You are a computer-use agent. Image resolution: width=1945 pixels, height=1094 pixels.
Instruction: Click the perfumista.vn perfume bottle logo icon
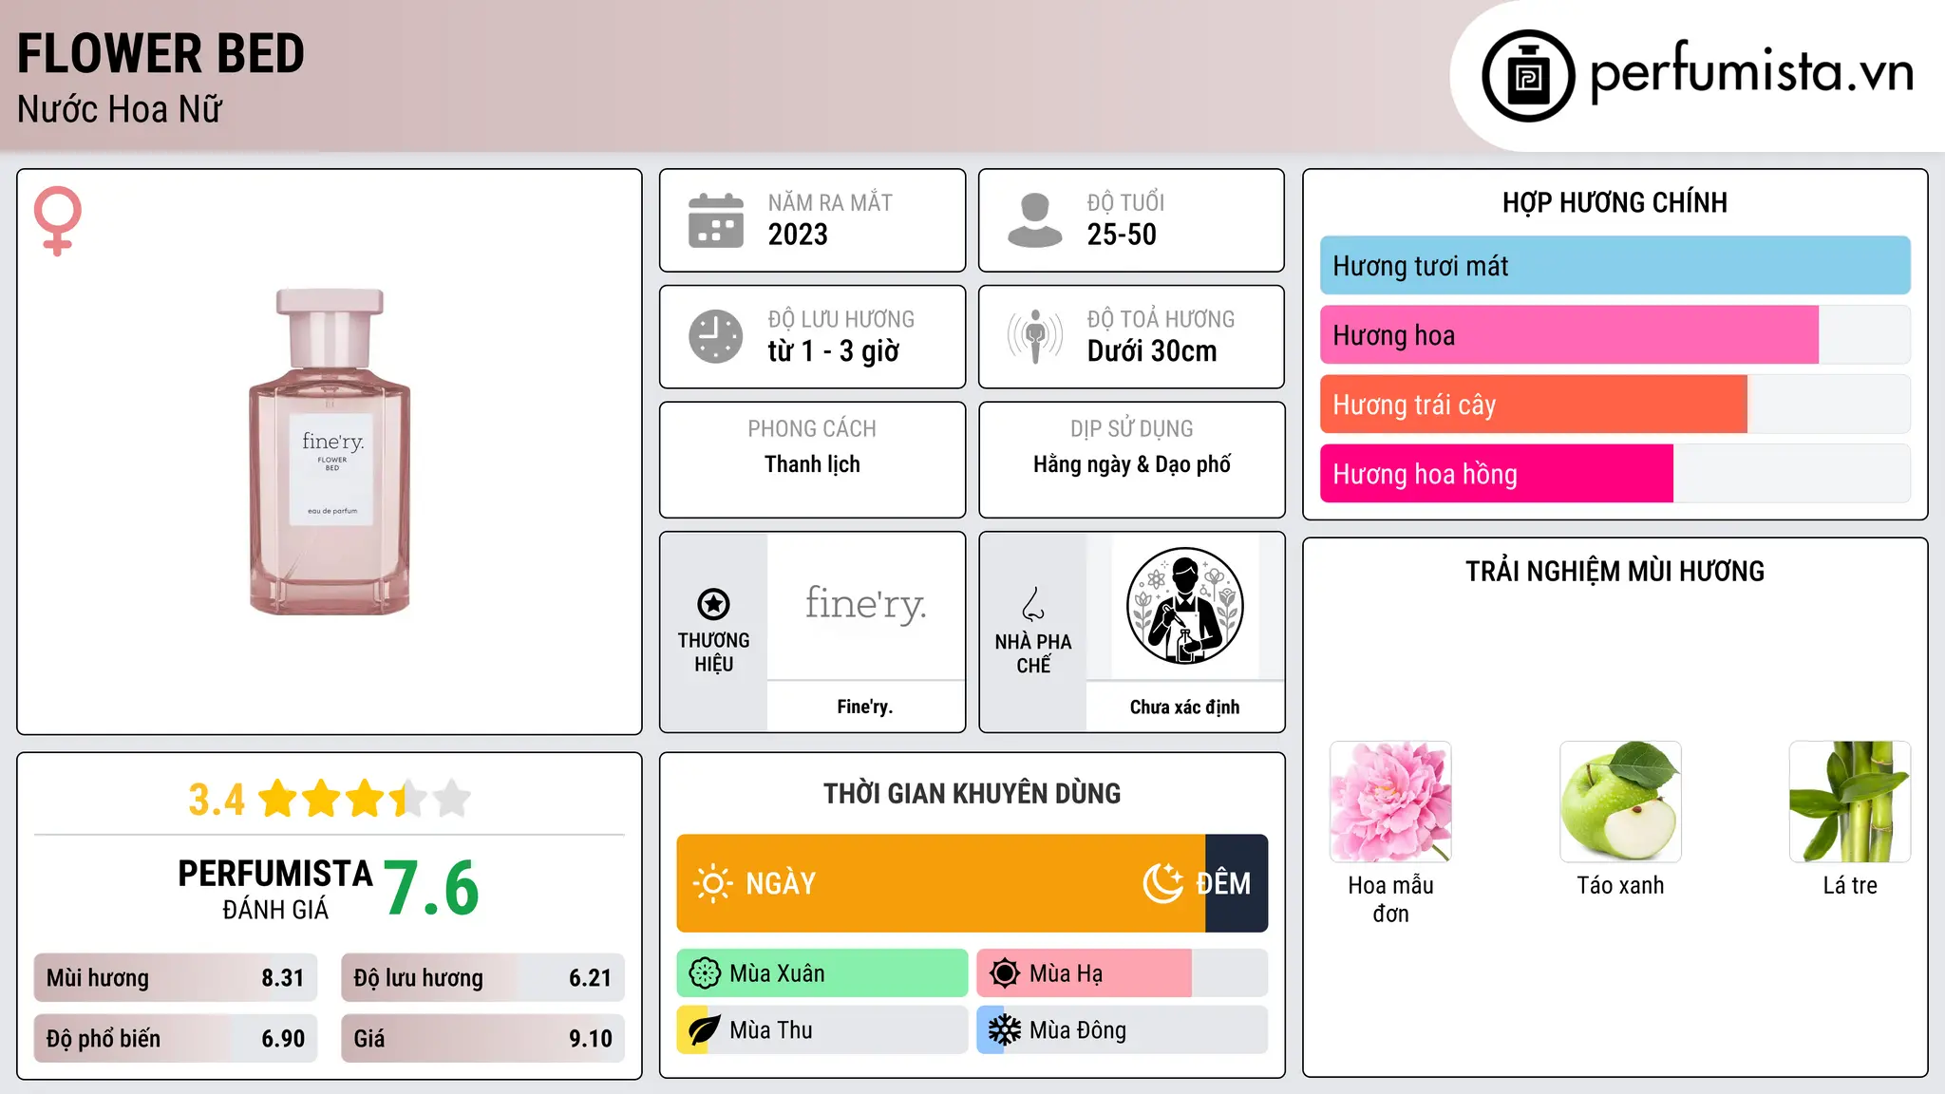point(1528,76)
